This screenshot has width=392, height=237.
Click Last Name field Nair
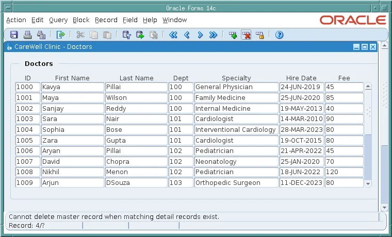(136, 119)
